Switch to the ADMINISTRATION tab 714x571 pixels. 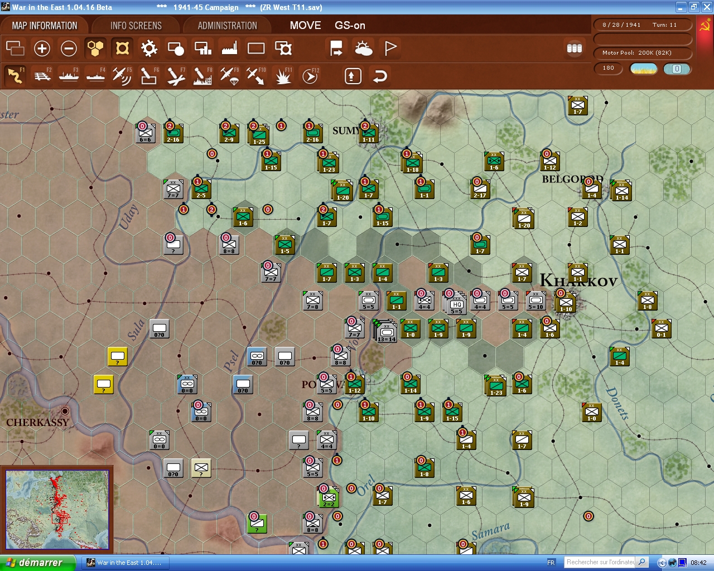(228, 26)
